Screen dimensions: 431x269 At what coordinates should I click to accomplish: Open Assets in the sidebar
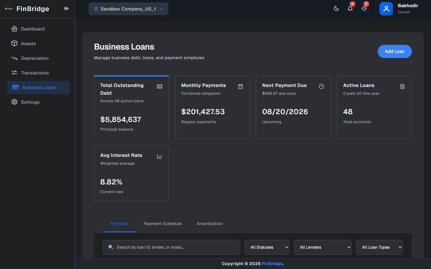[38, 44]
